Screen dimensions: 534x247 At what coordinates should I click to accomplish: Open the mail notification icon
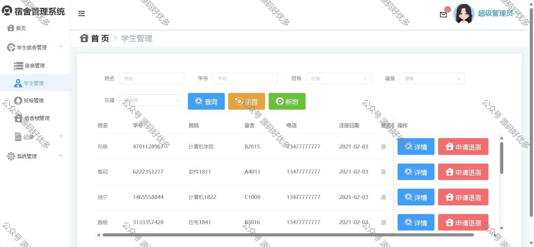pos(443,15)
